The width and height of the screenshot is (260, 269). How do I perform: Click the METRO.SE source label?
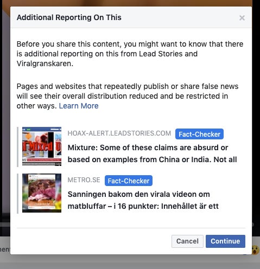(x=84, y=180)
